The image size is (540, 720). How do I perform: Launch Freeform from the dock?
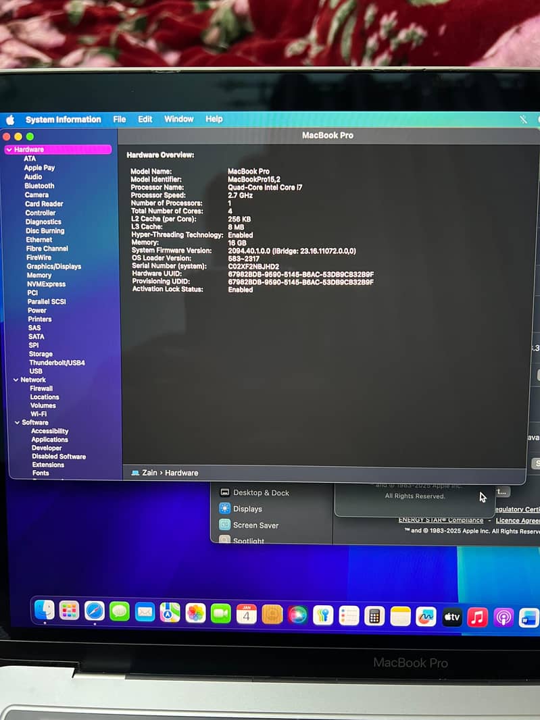tap(426, 617)
